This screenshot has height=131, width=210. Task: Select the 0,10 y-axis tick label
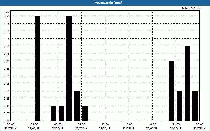pyautogui.click(x=6, y=106)
